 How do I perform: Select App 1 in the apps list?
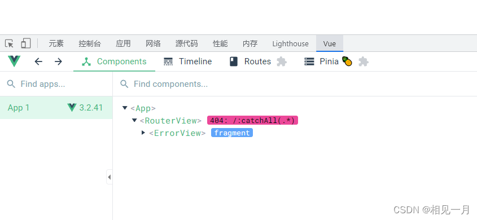tap(56, 108)
